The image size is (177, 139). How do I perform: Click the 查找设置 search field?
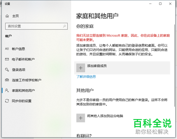click(36, 26)
